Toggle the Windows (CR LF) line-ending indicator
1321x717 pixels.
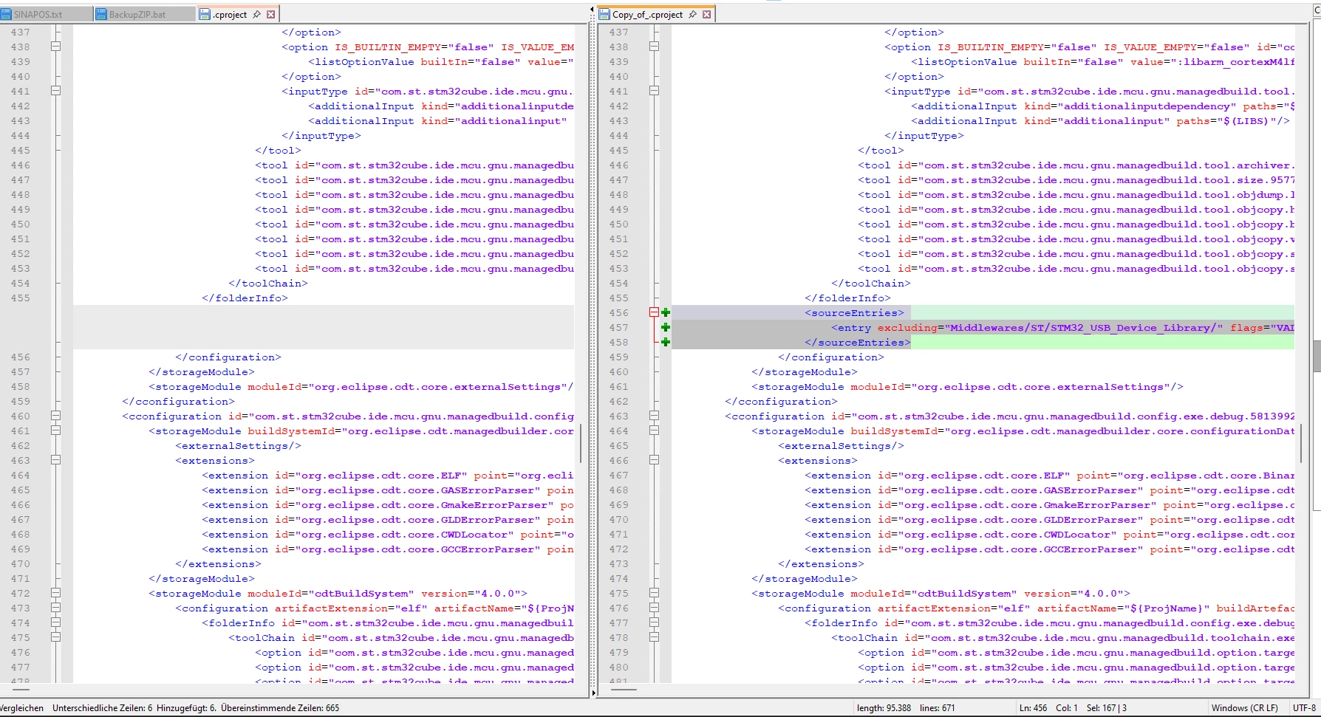tap(1244, 707)
